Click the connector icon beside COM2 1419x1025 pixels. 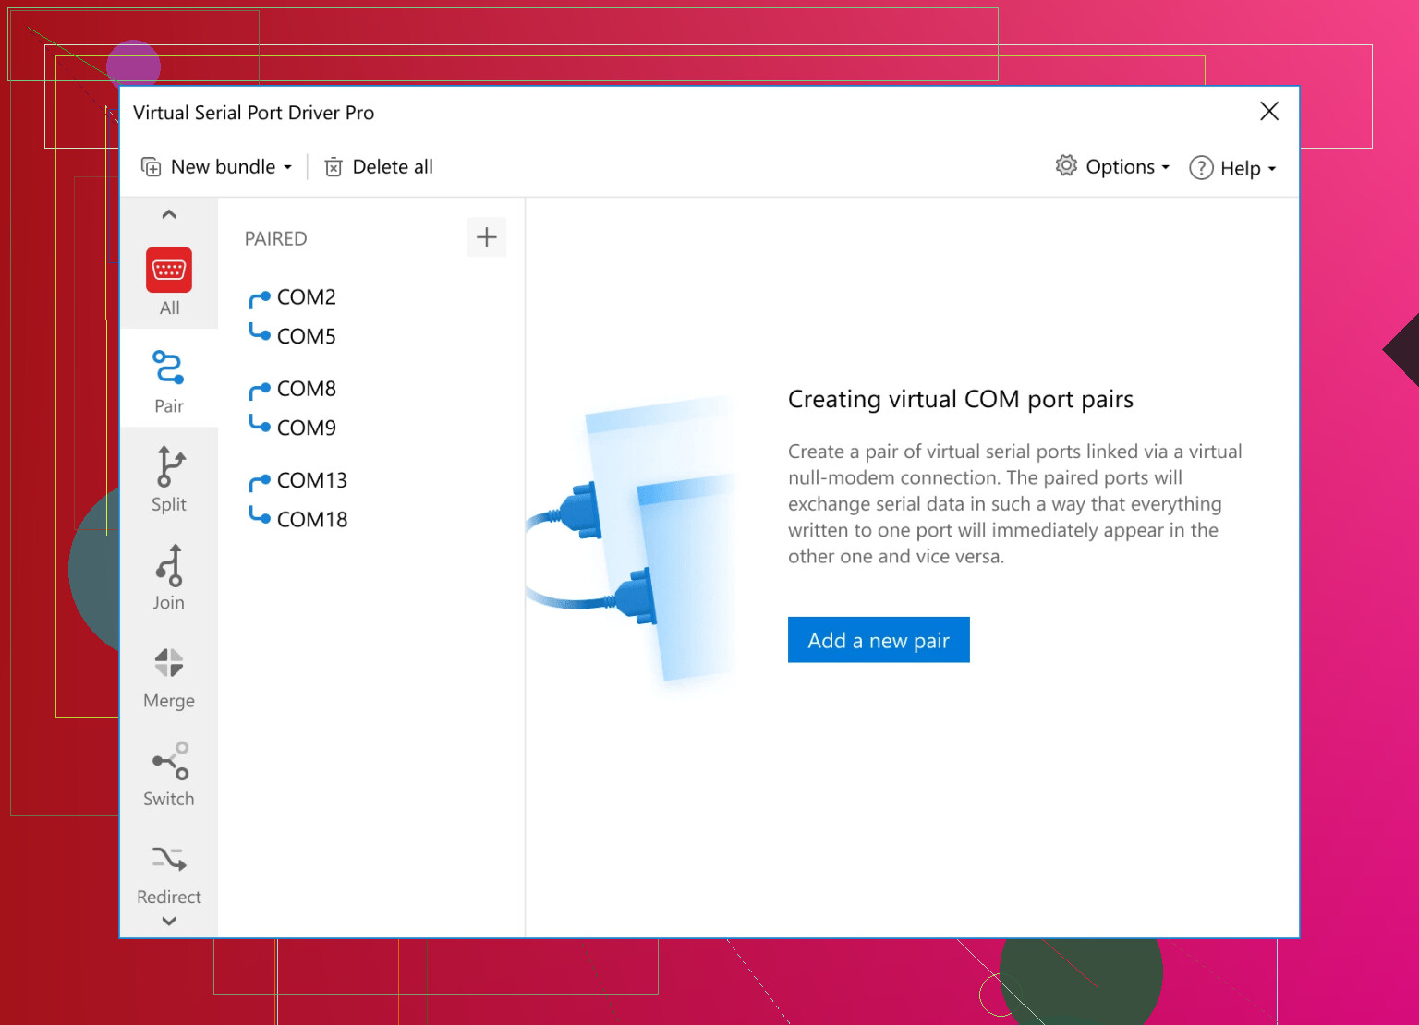260,299
